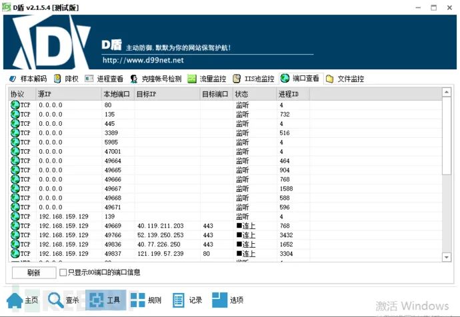Select globe icon of port 49766 row
The width and height of the screenshot is (460, 317).
pos(15,235)
